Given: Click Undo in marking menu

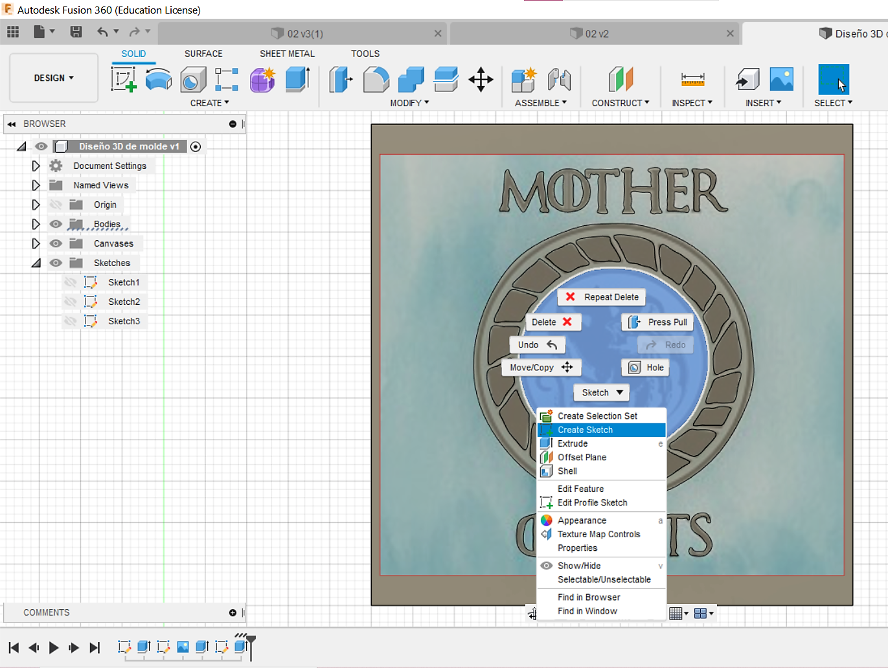Looking at the screenshot, I should point(538,345).
